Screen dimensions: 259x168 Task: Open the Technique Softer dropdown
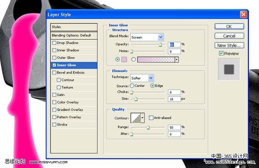(x=142, y=78)
